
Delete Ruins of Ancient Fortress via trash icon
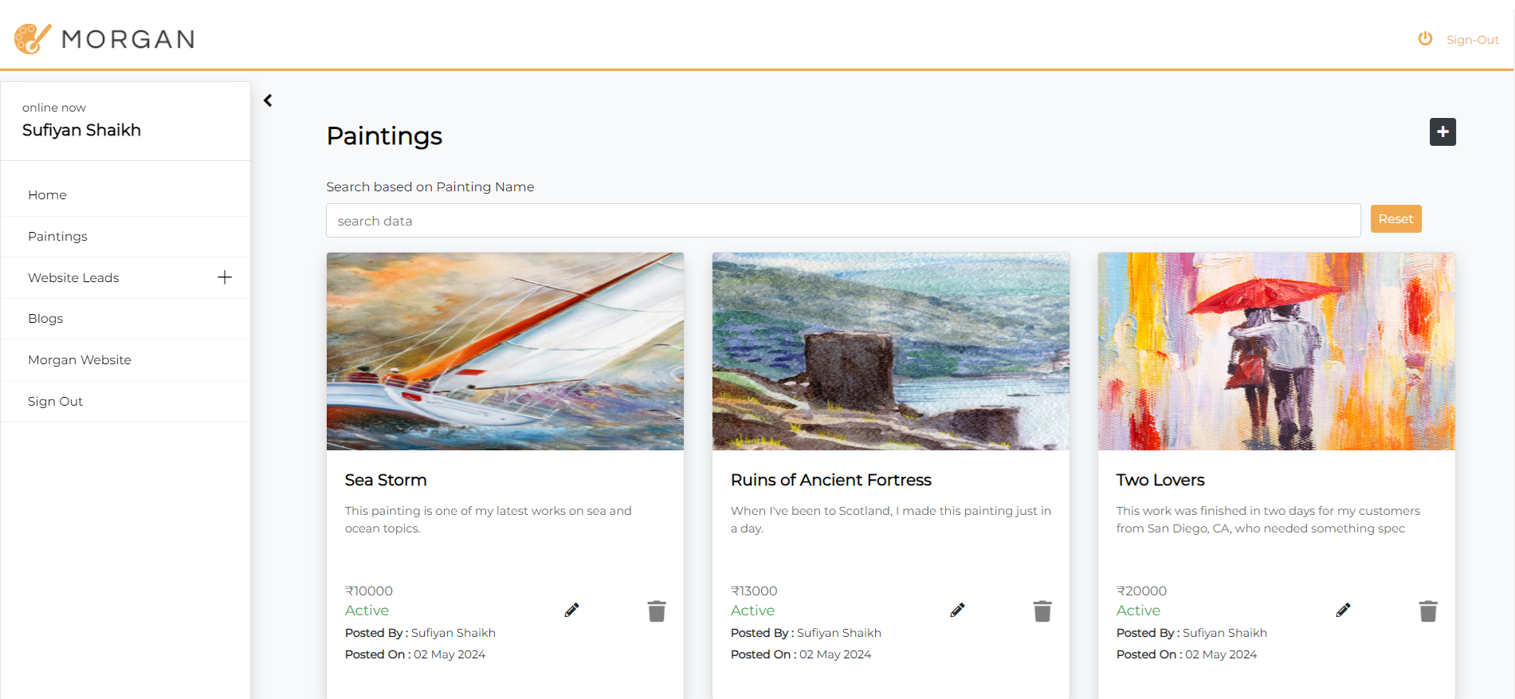(1042, 610)
